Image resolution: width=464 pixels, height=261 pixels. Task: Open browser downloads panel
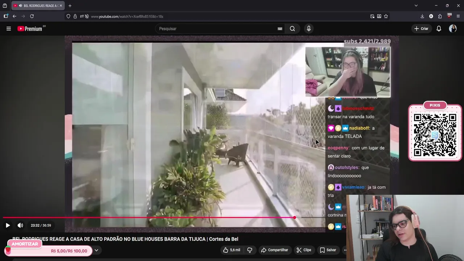click(422, 16)
